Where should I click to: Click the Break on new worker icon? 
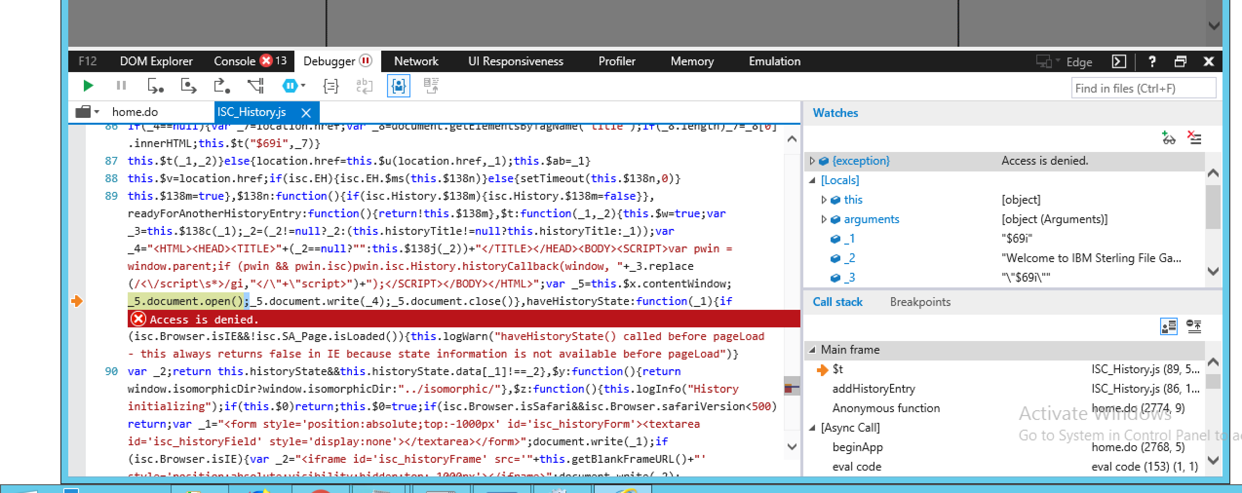click(255, 86)
